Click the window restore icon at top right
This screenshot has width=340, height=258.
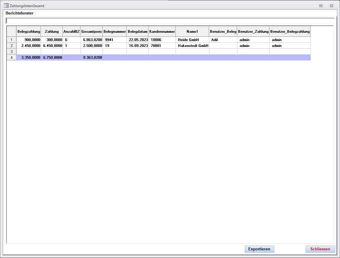click(x=321, y=6)
